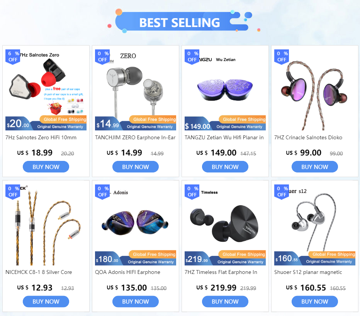Click the 0% OFF badge on Wu Zetian
Viewport: 360px width, 316px height.
coord(192,57)
